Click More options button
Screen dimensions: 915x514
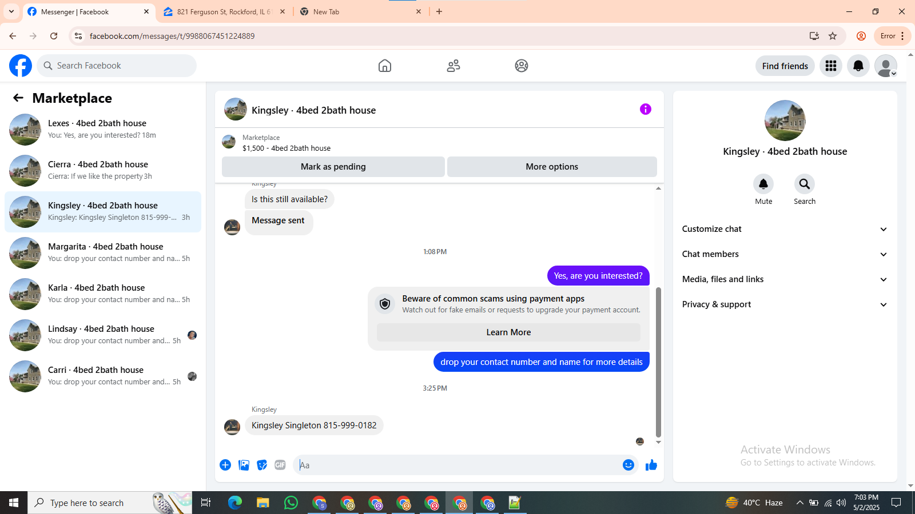click(x=552, y=167)
